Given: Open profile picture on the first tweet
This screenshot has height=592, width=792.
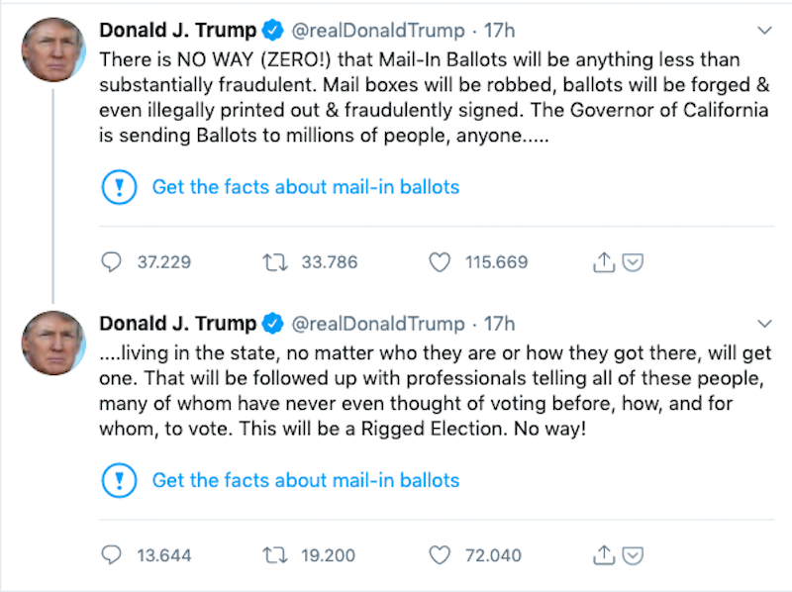Looking at the screenshot, I should pyautogui.click(x=52, y=49).
